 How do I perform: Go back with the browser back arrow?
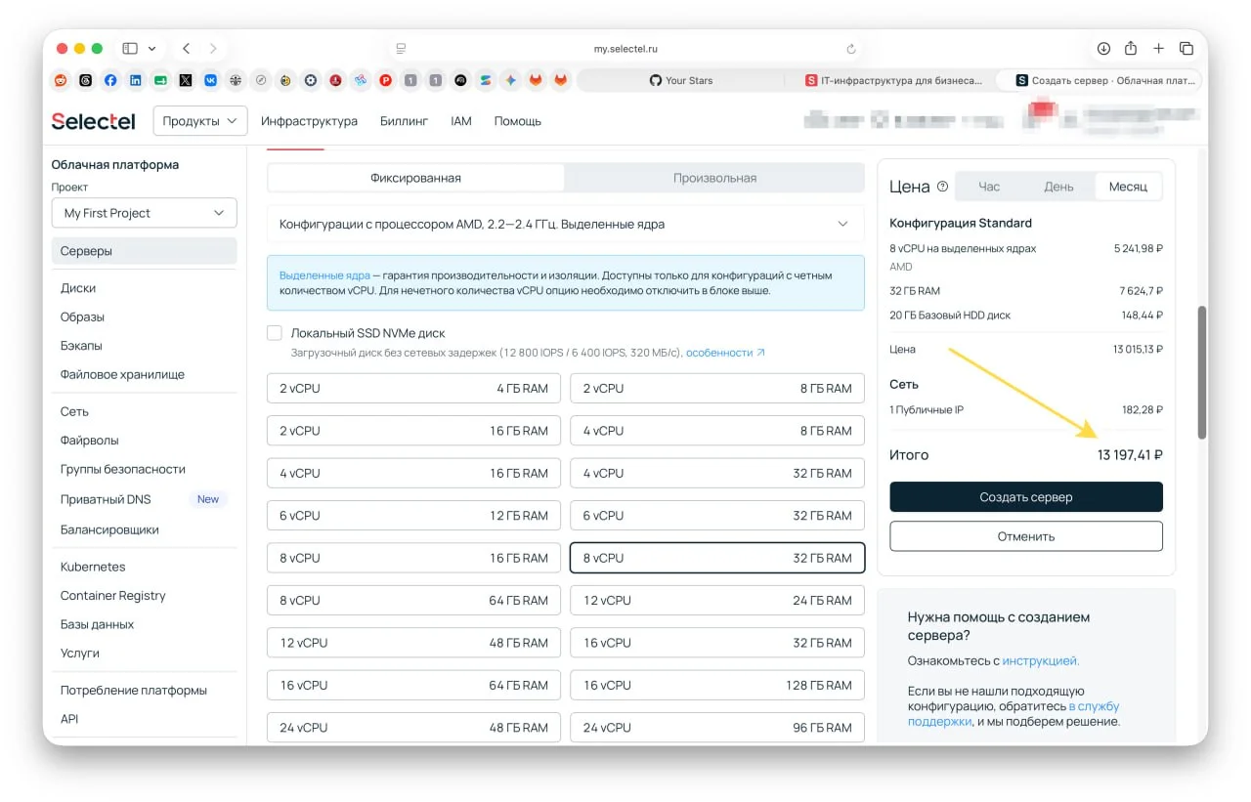[186, 48]
